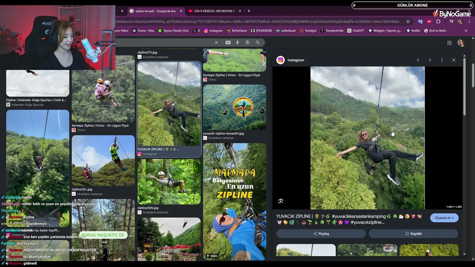Open the 'Yayıncı Paneli | Kick' bookmark
This screenshot has width=475, height=267.
[x=173, y=31]
